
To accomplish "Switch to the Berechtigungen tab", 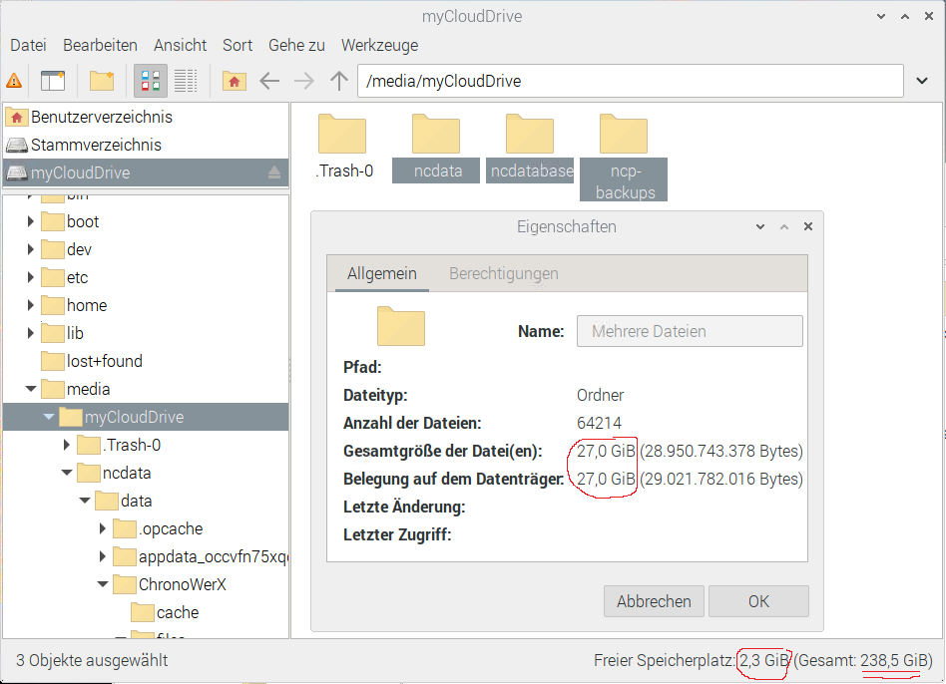I will click(503, 273).
